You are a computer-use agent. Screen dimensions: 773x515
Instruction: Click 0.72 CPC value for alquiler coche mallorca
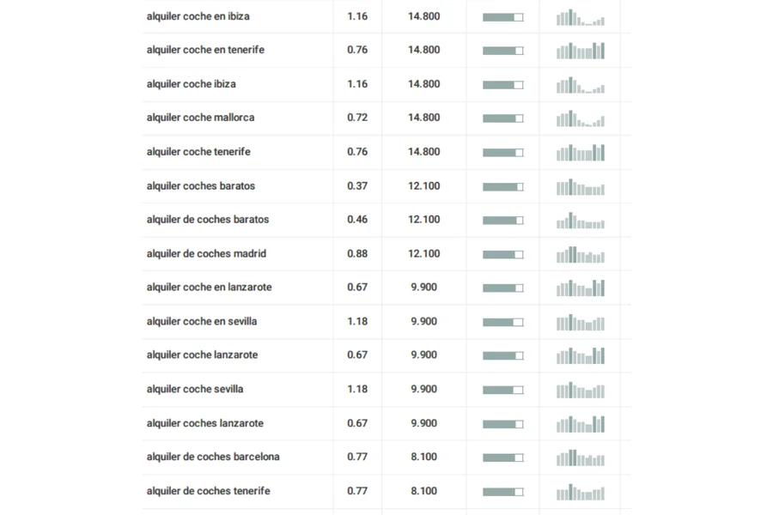(x=357, y=118)
